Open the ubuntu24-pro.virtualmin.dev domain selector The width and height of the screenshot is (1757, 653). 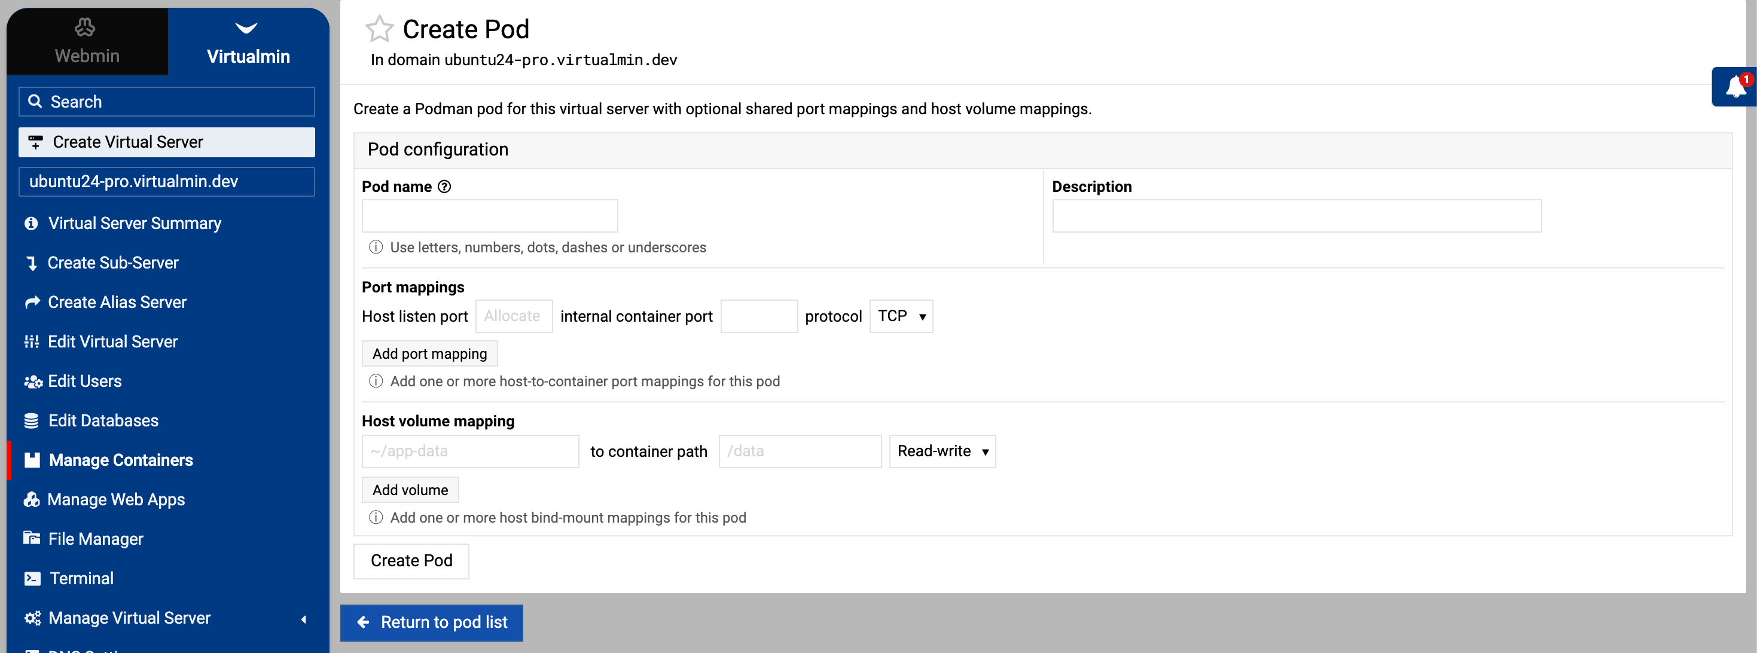(166, 182)
